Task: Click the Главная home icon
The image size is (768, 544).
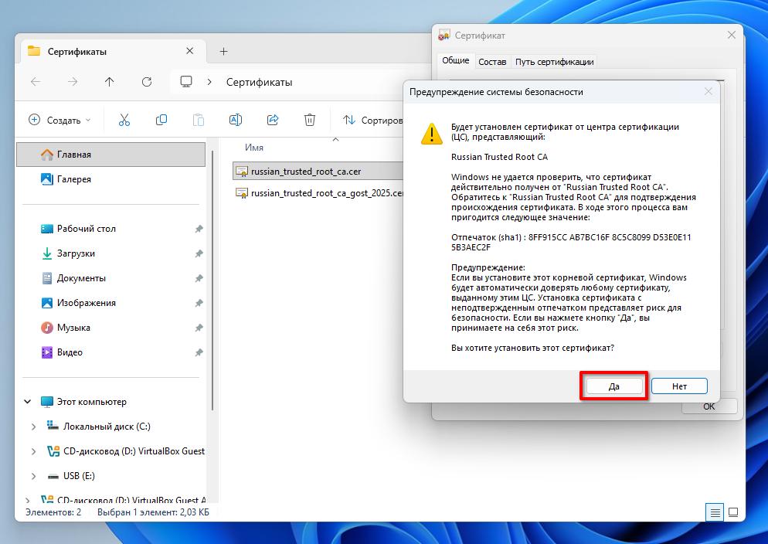Action: tap(46, 155)
